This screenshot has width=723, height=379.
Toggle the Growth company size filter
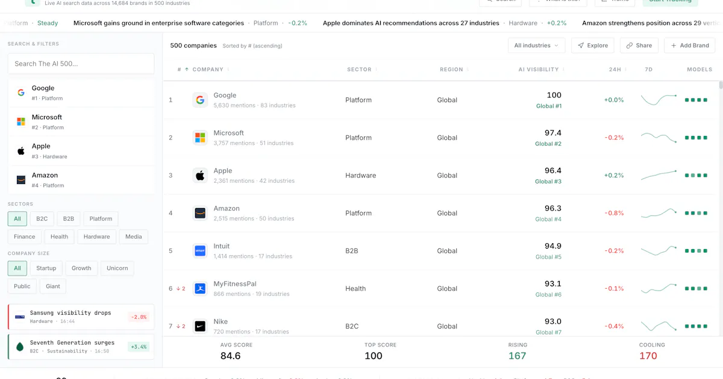pos(81,268)
